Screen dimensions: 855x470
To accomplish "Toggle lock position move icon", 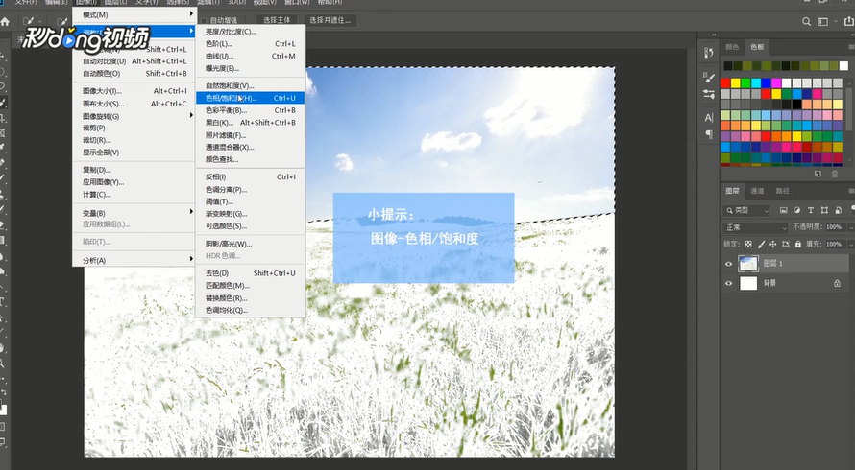I will tap(773, 244).
